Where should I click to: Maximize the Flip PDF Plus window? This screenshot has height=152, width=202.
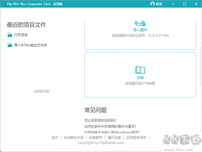pos(184,4)
